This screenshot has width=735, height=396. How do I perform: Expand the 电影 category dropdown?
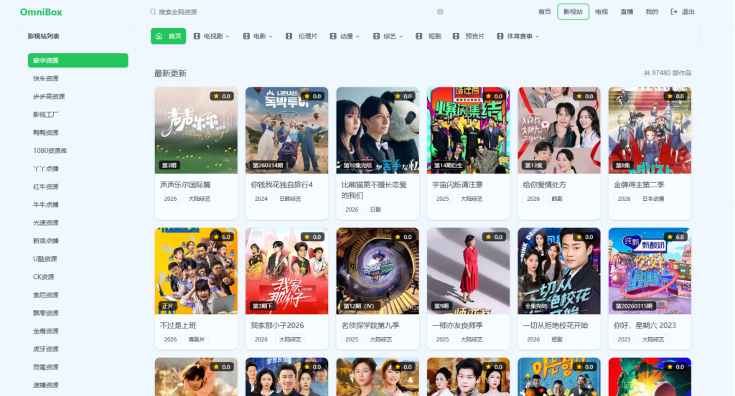pyautogui.click(x=272, y=36)
